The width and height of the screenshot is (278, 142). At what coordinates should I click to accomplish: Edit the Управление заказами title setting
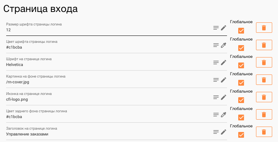click(224, 132)
